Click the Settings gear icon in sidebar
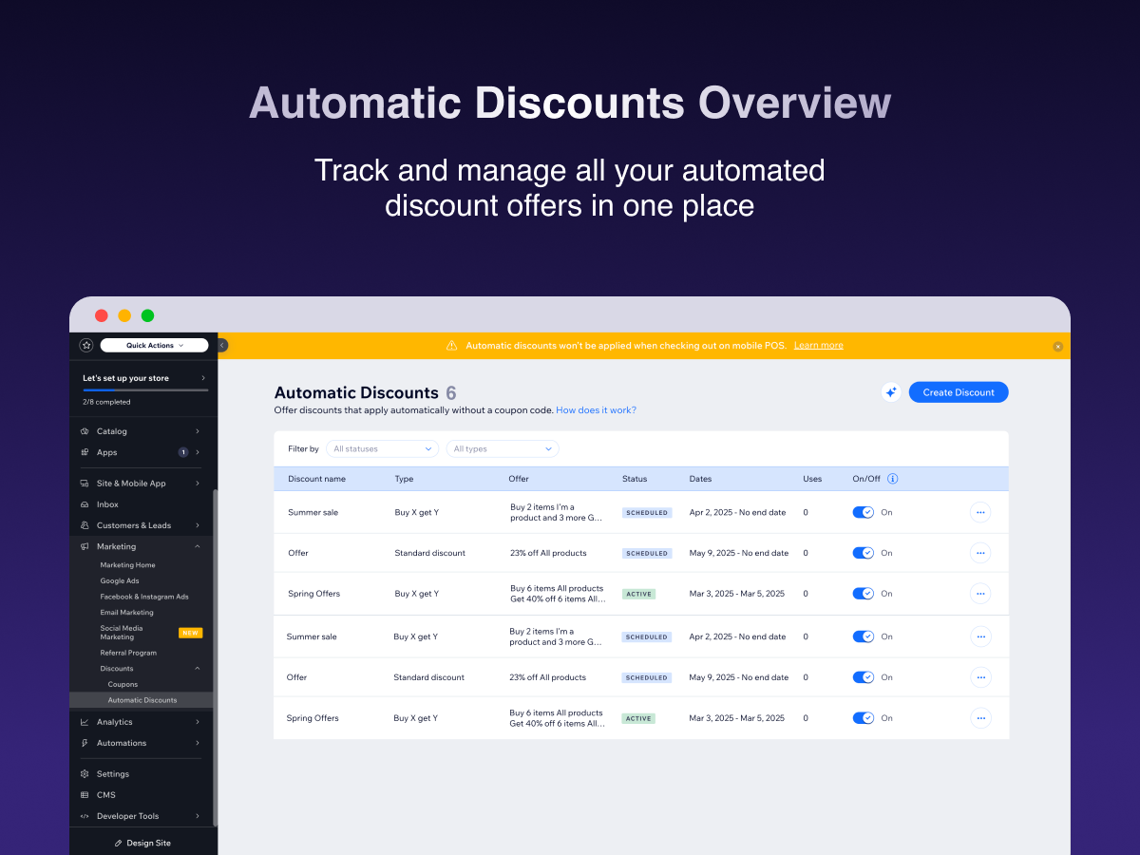1140x855 pixels. click(x=85, y=774)
